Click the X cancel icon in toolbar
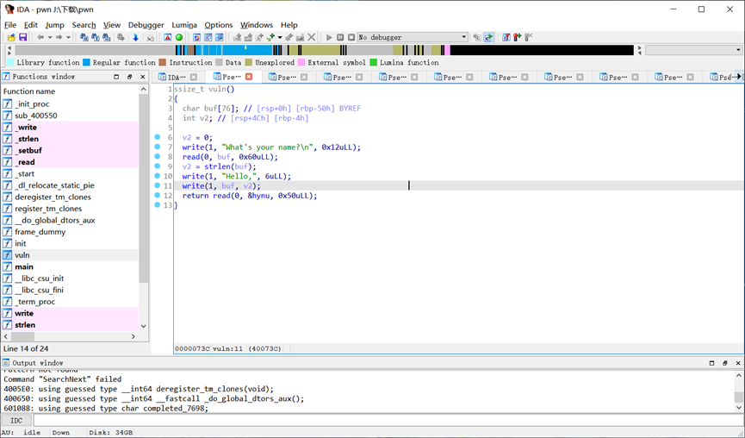The width and height of the screenshot is (745, 438). point(311,38)
